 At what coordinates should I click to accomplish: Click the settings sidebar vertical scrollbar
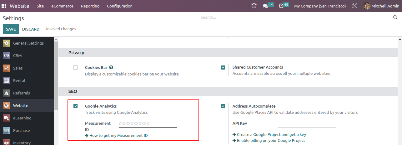coord(56,75)
